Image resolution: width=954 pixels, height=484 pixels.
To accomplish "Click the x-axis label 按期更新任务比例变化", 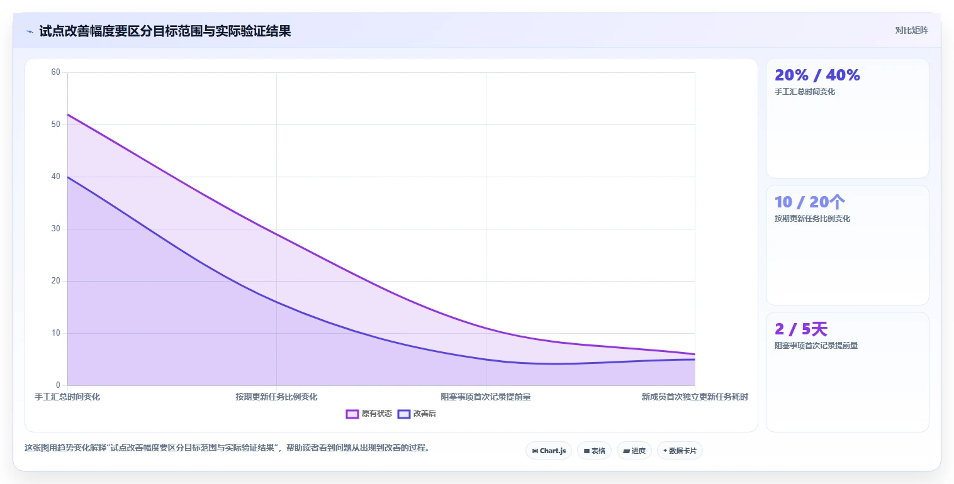I will coord(276,397).
